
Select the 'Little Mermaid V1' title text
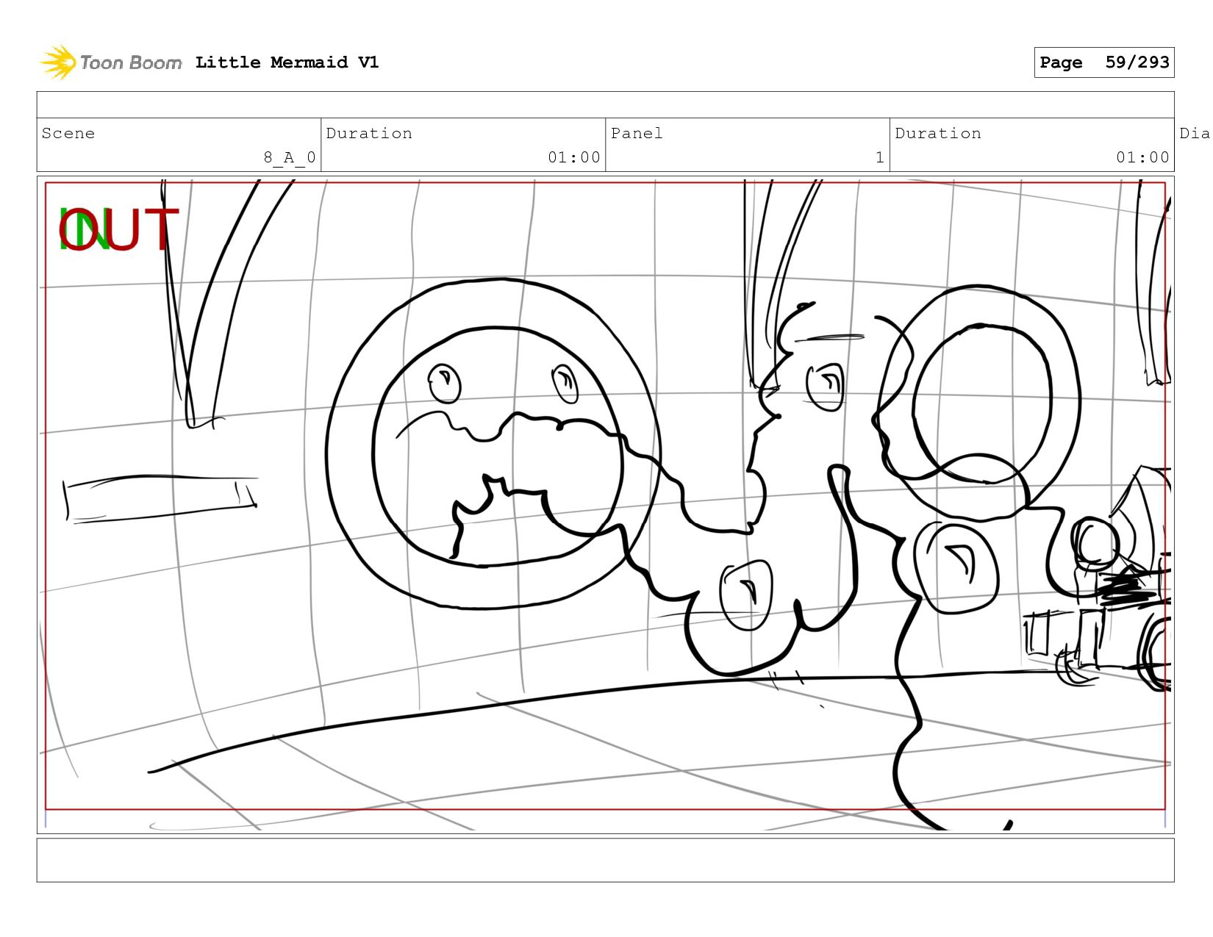point(287,62)
